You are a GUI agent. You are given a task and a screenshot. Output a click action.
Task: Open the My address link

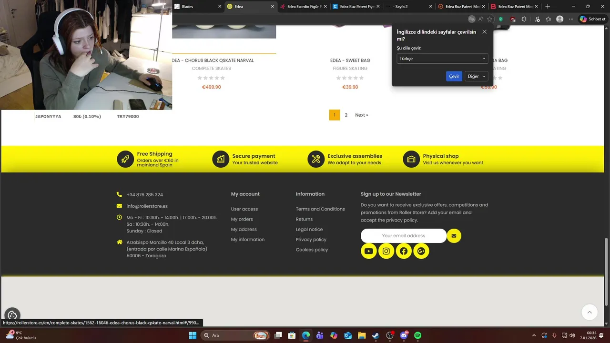244,229
